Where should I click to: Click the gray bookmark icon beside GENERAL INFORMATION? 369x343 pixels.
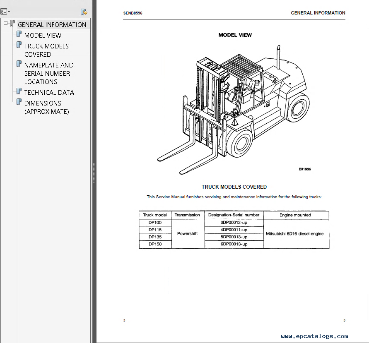click(12, 24)
